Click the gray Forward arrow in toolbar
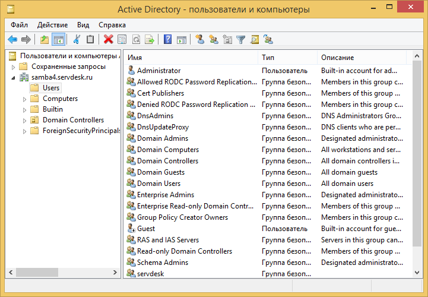Viewport: 428px width, 297px height. coord(26,40)
